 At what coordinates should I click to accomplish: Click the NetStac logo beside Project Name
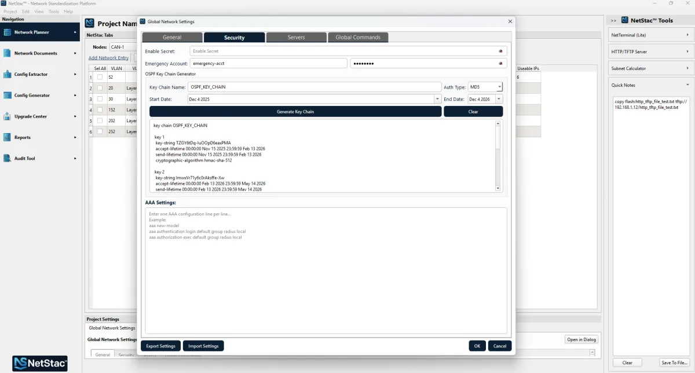(90, 23)
